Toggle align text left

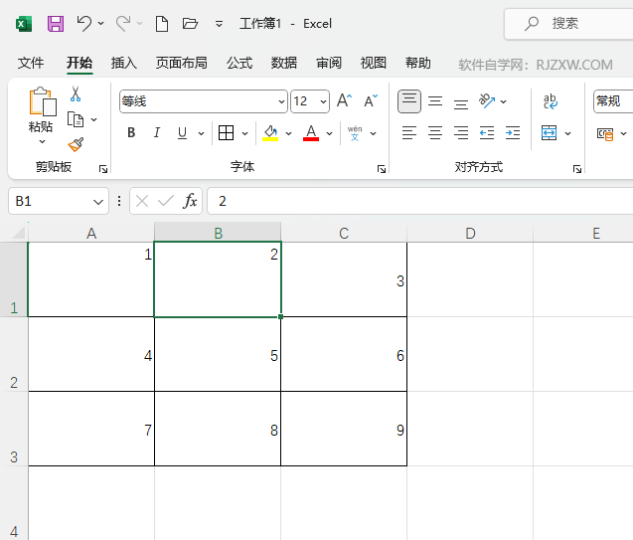[409, 132]
